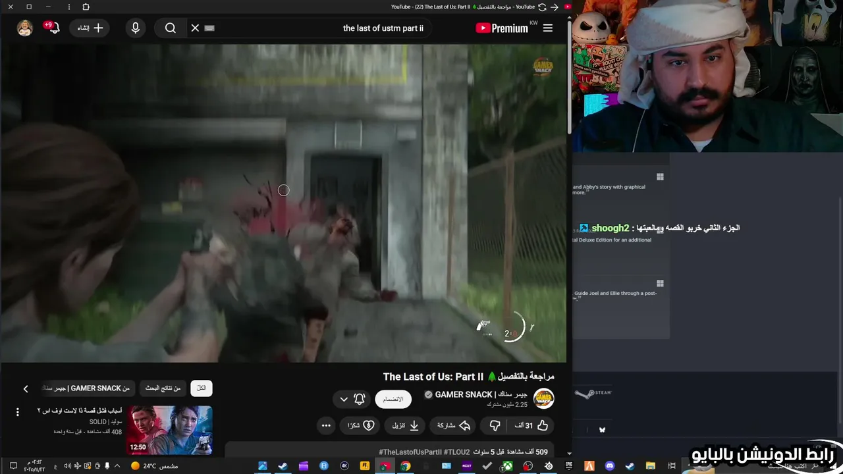Open more actions ellipsis under video
This screenshot has height=474, width=843.
pos(326,426)
